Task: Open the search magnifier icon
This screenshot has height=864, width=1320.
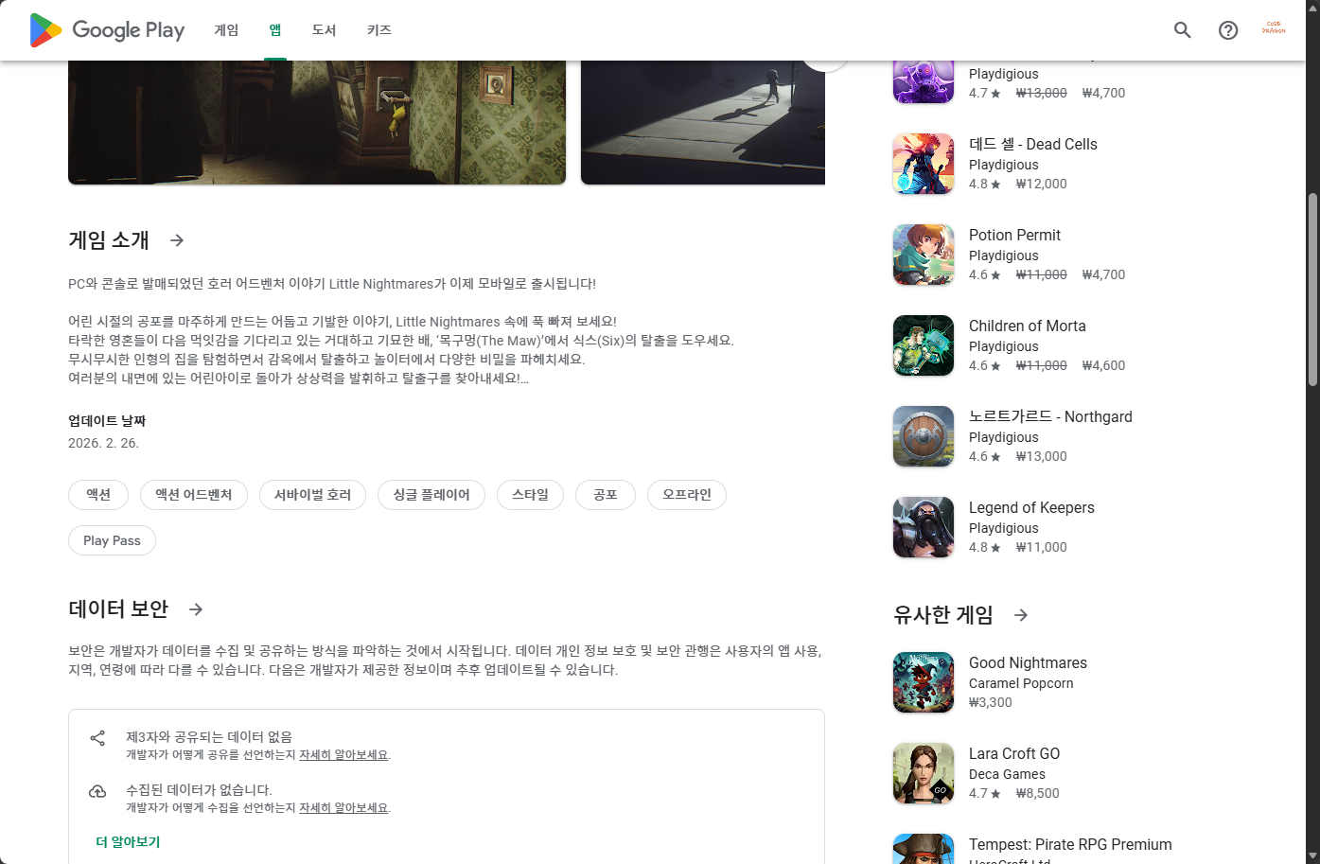Action: [1182, 30]
